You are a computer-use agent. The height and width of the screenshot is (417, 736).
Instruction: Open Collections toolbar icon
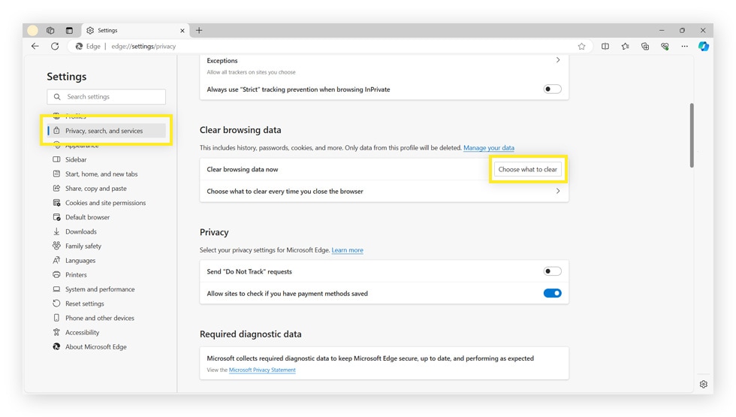645,46
